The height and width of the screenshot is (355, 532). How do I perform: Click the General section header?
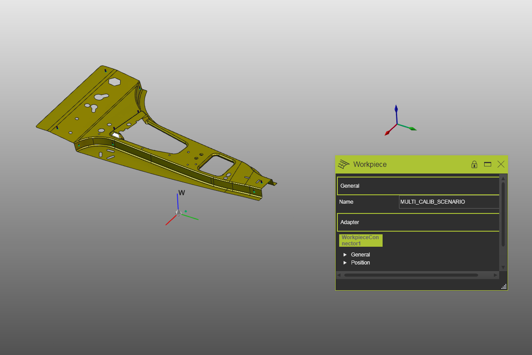418,186
